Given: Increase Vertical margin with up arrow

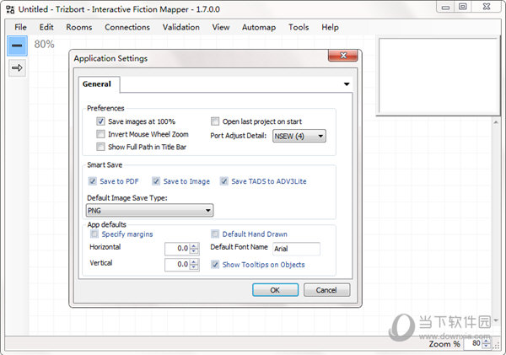Looking at the screenshot, I should pos(194,261).
